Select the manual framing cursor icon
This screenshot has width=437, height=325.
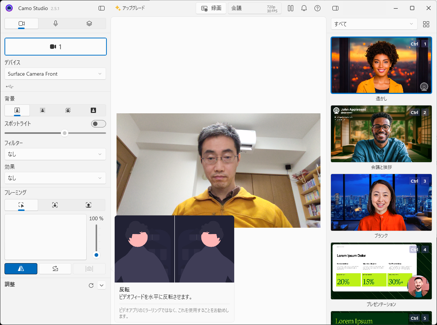[x=21, y=205]
